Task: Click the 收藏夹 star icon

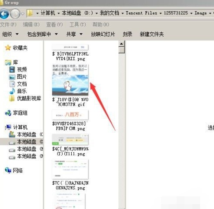Action: pos(8,48)
